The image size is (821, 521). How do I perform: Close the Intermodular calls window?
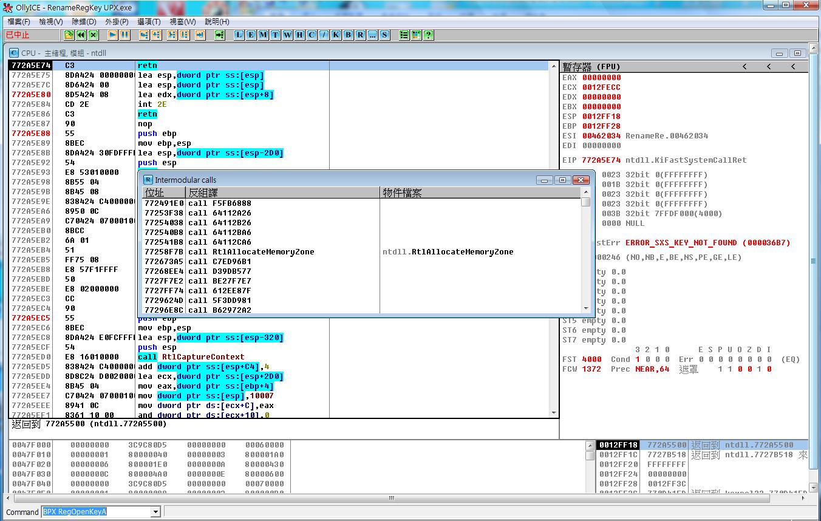[581, 180]
